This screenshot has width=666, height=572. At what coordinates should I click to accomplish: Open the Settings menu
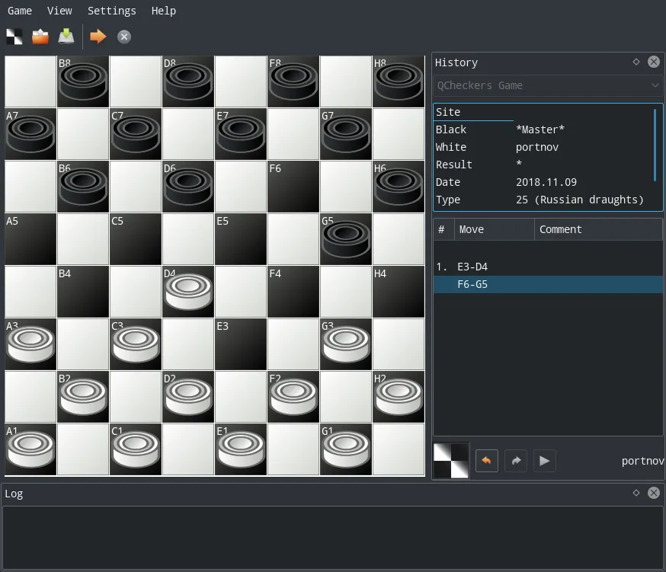[111, 11]
